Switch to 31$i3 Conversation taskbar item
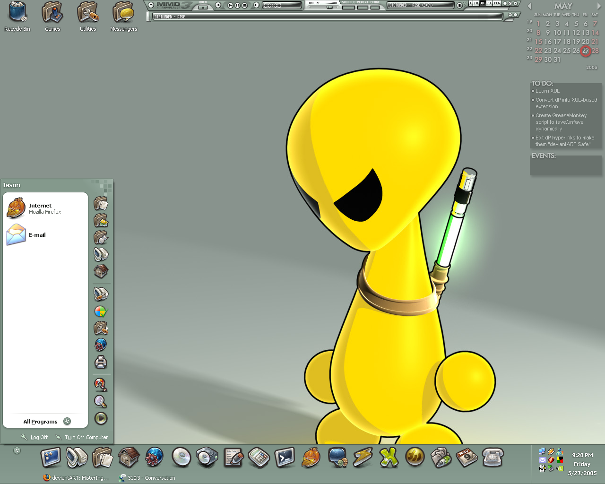The width and height of the screenshot is (605, 484). click(x=147, y=478)
